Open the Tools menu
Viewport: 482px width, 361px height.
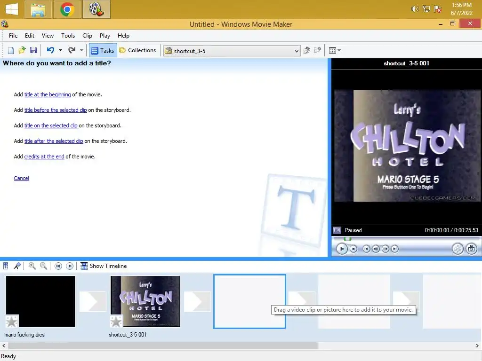pos(68,36)
